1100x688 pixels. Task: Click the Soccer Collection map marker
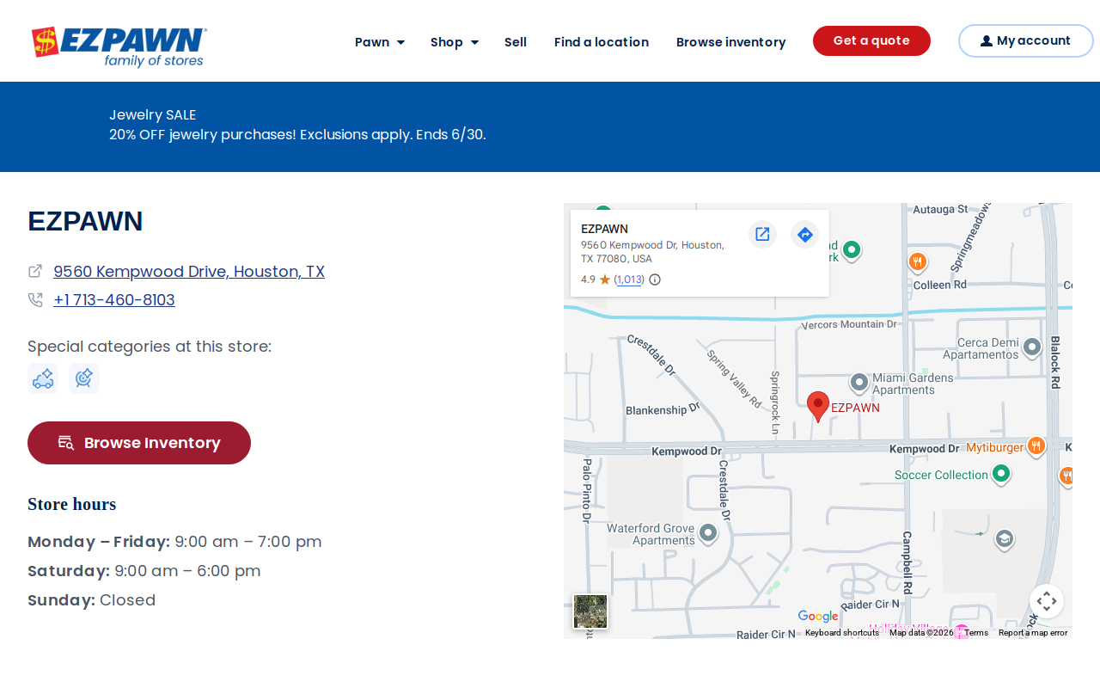(x=1000, y=474)
